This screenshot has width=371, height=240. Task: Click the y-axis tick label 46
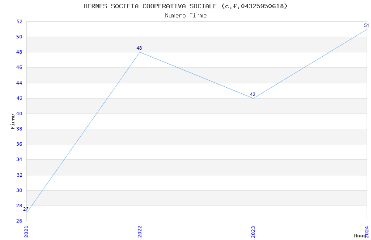click(x=19, y=68)
